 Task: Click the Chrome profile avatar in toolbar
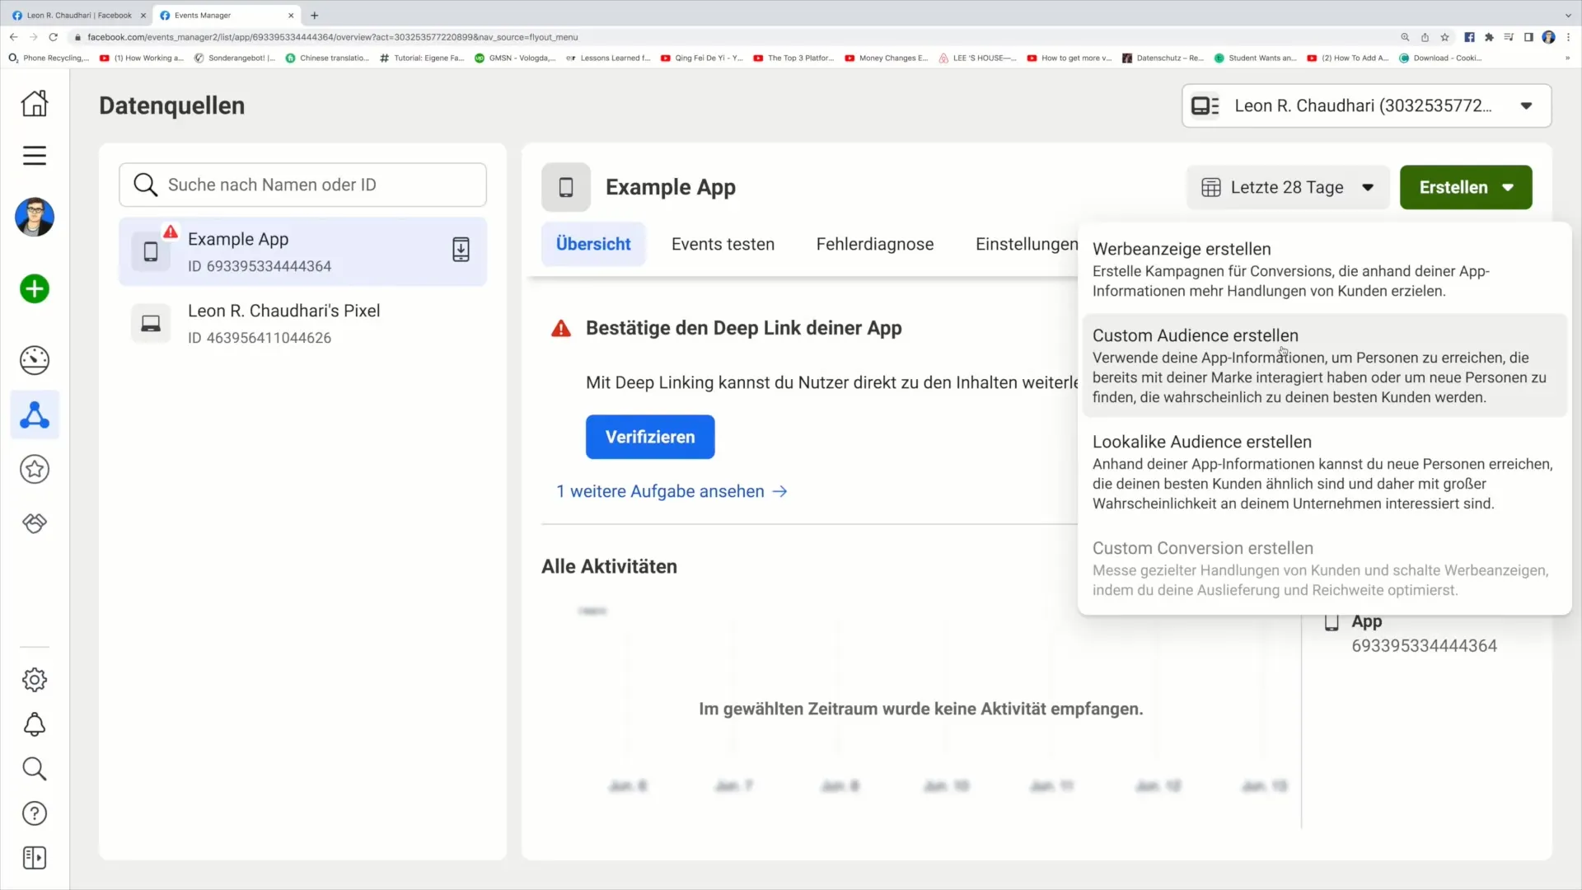point(1549,37)
